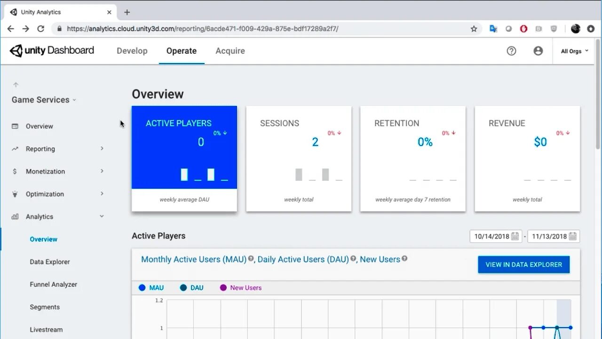The width and height of the screenshot is (602, 339).
Task: Select the Sessions card
Action: pyautogui.click(x=299, y=159)
